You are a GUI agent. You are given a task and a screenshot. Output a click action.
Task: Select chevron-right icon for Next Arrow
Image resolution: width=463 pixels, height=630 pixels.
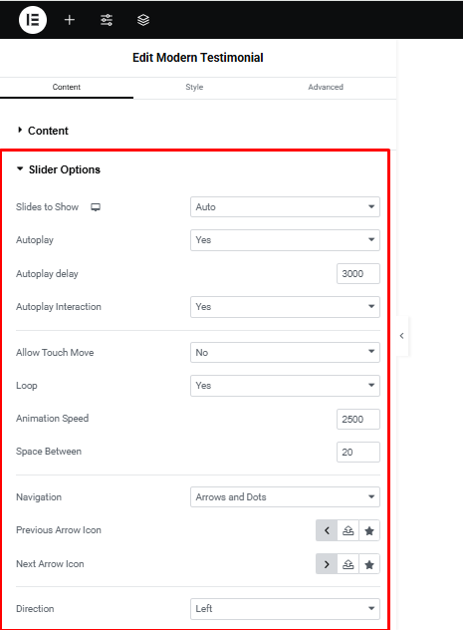click(327, 564)
